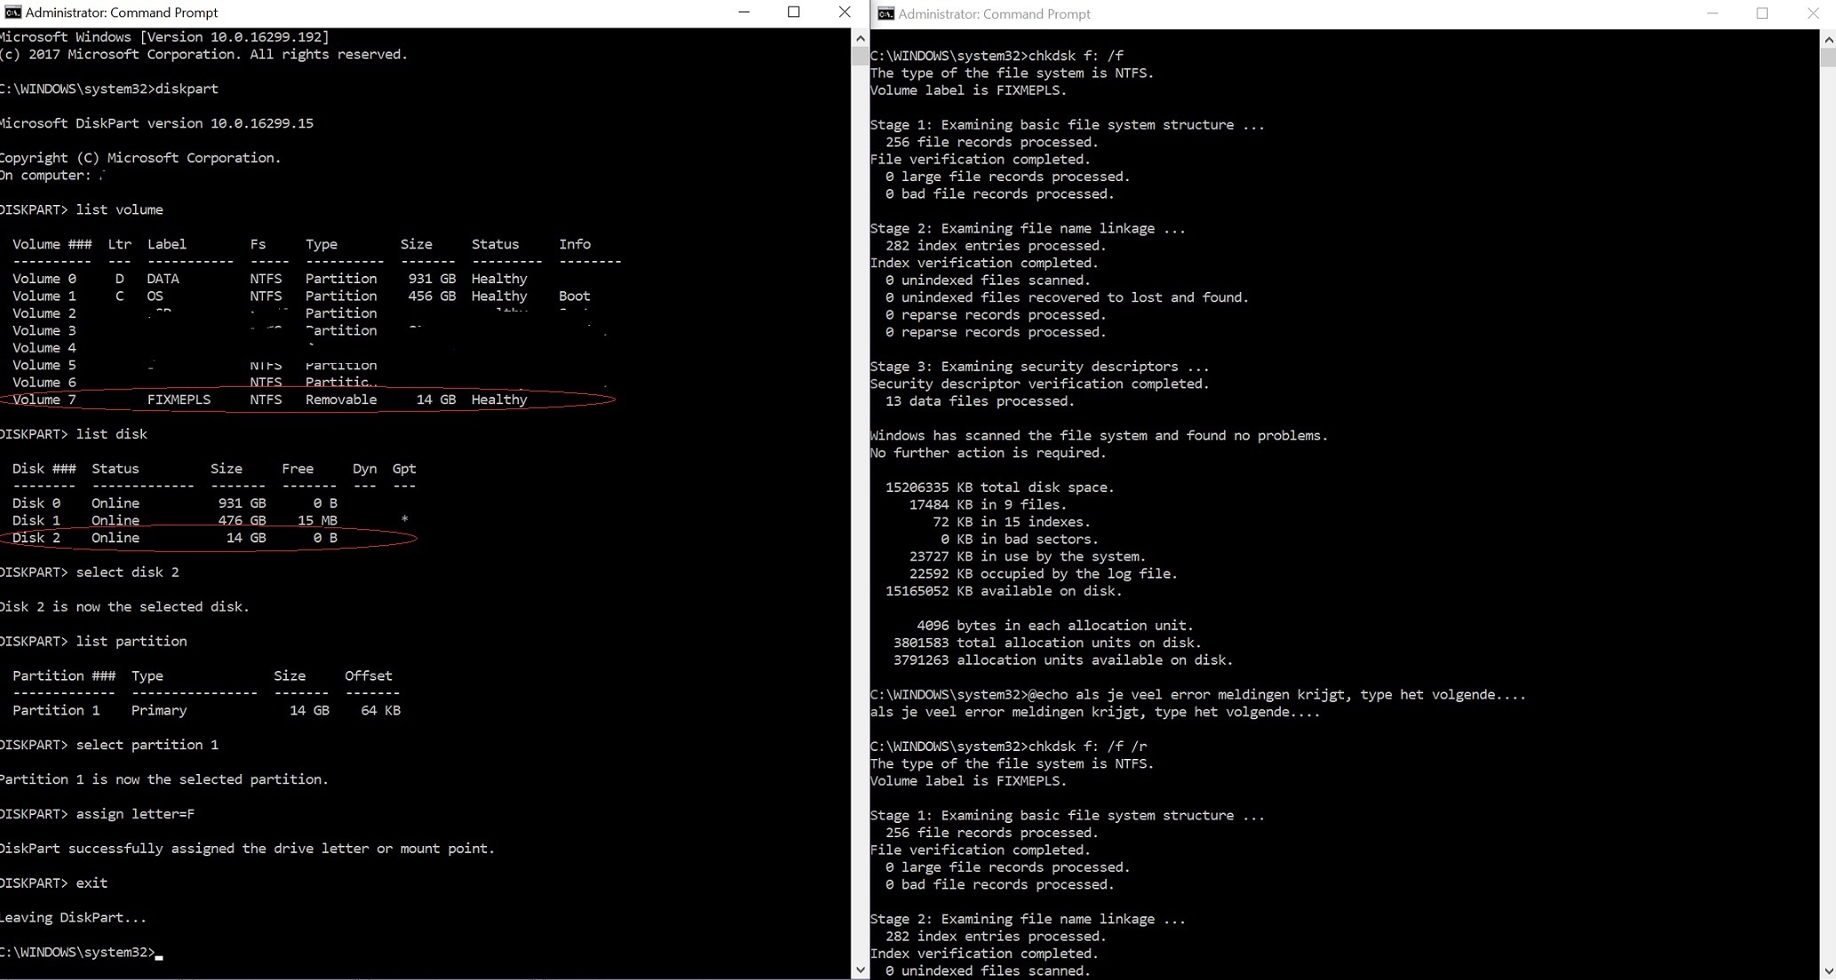Viewport: 1836px width, 980px height.
Task: Maximize the right chkdsk Command Prompt window
Action: click(x=1762, y=13)
